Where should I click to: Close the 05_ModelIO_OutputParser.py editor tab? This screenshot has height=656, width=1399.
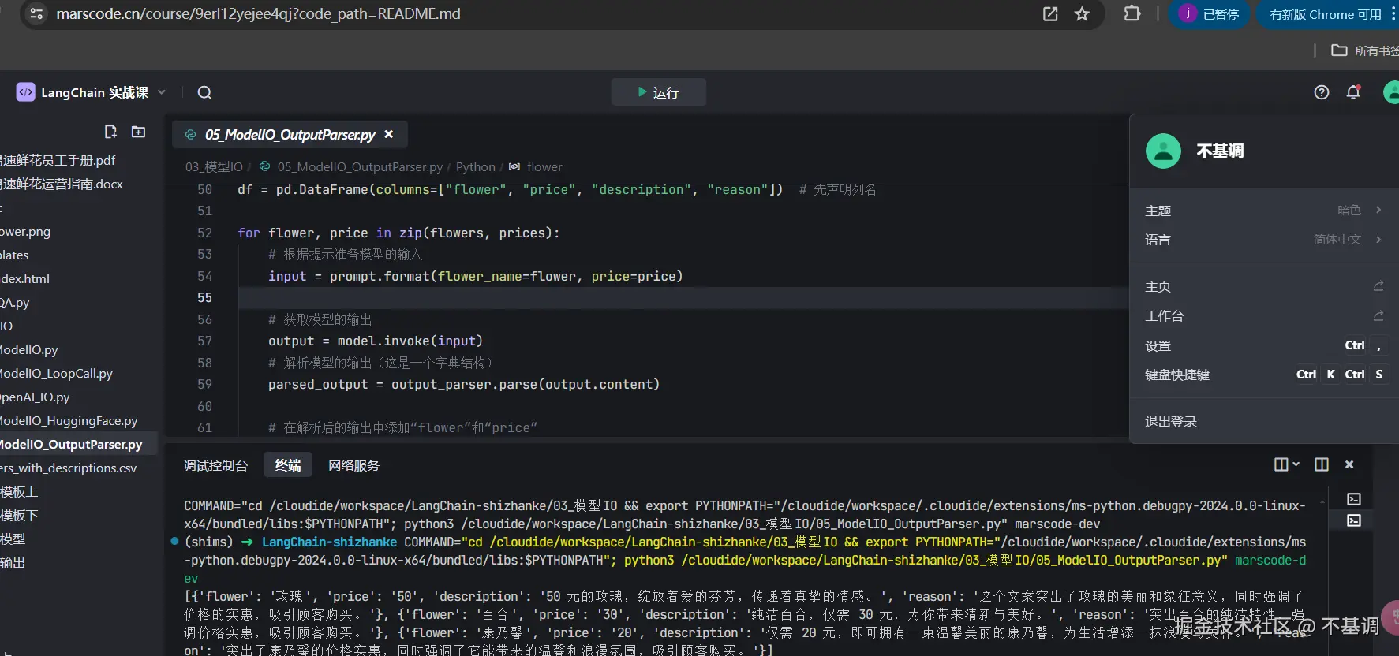[388, 135]
